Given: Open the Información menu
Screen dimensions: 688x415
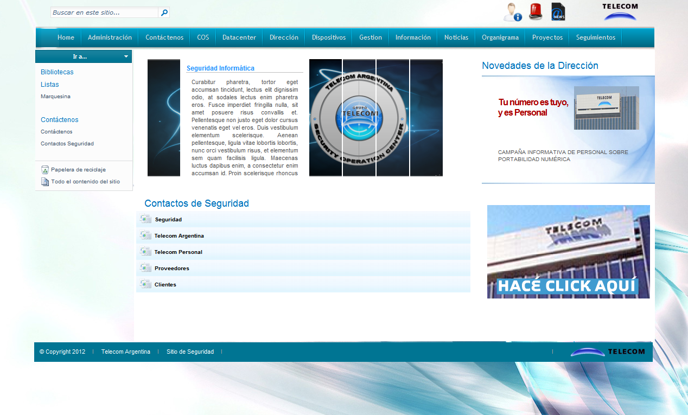Looking at the screenshot, I should pyautogui.click(x=413, y=37).
